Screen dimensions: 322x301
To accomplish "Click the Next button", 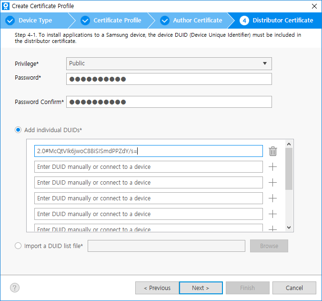I will [x=201, y=288].
